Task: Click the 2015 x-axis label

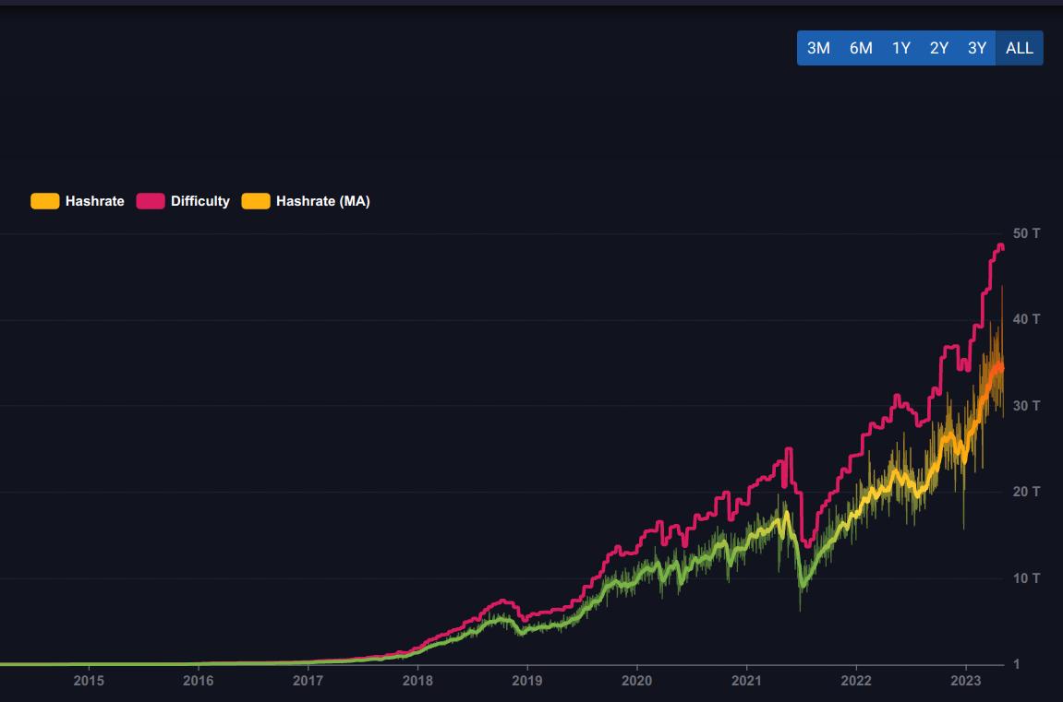Action: coord(89,682)
